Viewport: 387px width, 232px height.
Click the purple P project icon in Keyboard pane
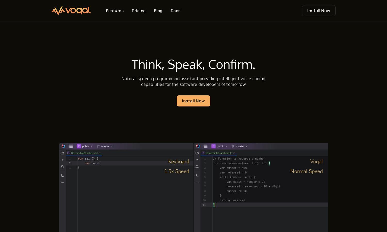tap(79, 146)
